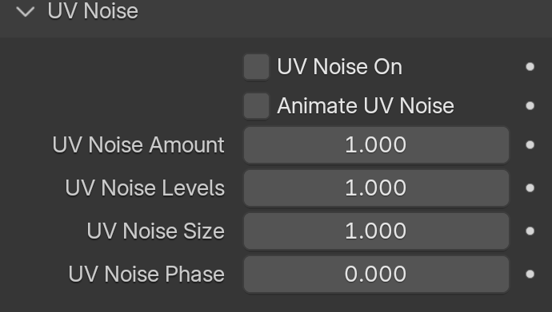Keyframe dot next to UV Noise Phase
Screen dimensions: 552x312
coord(530,274)
